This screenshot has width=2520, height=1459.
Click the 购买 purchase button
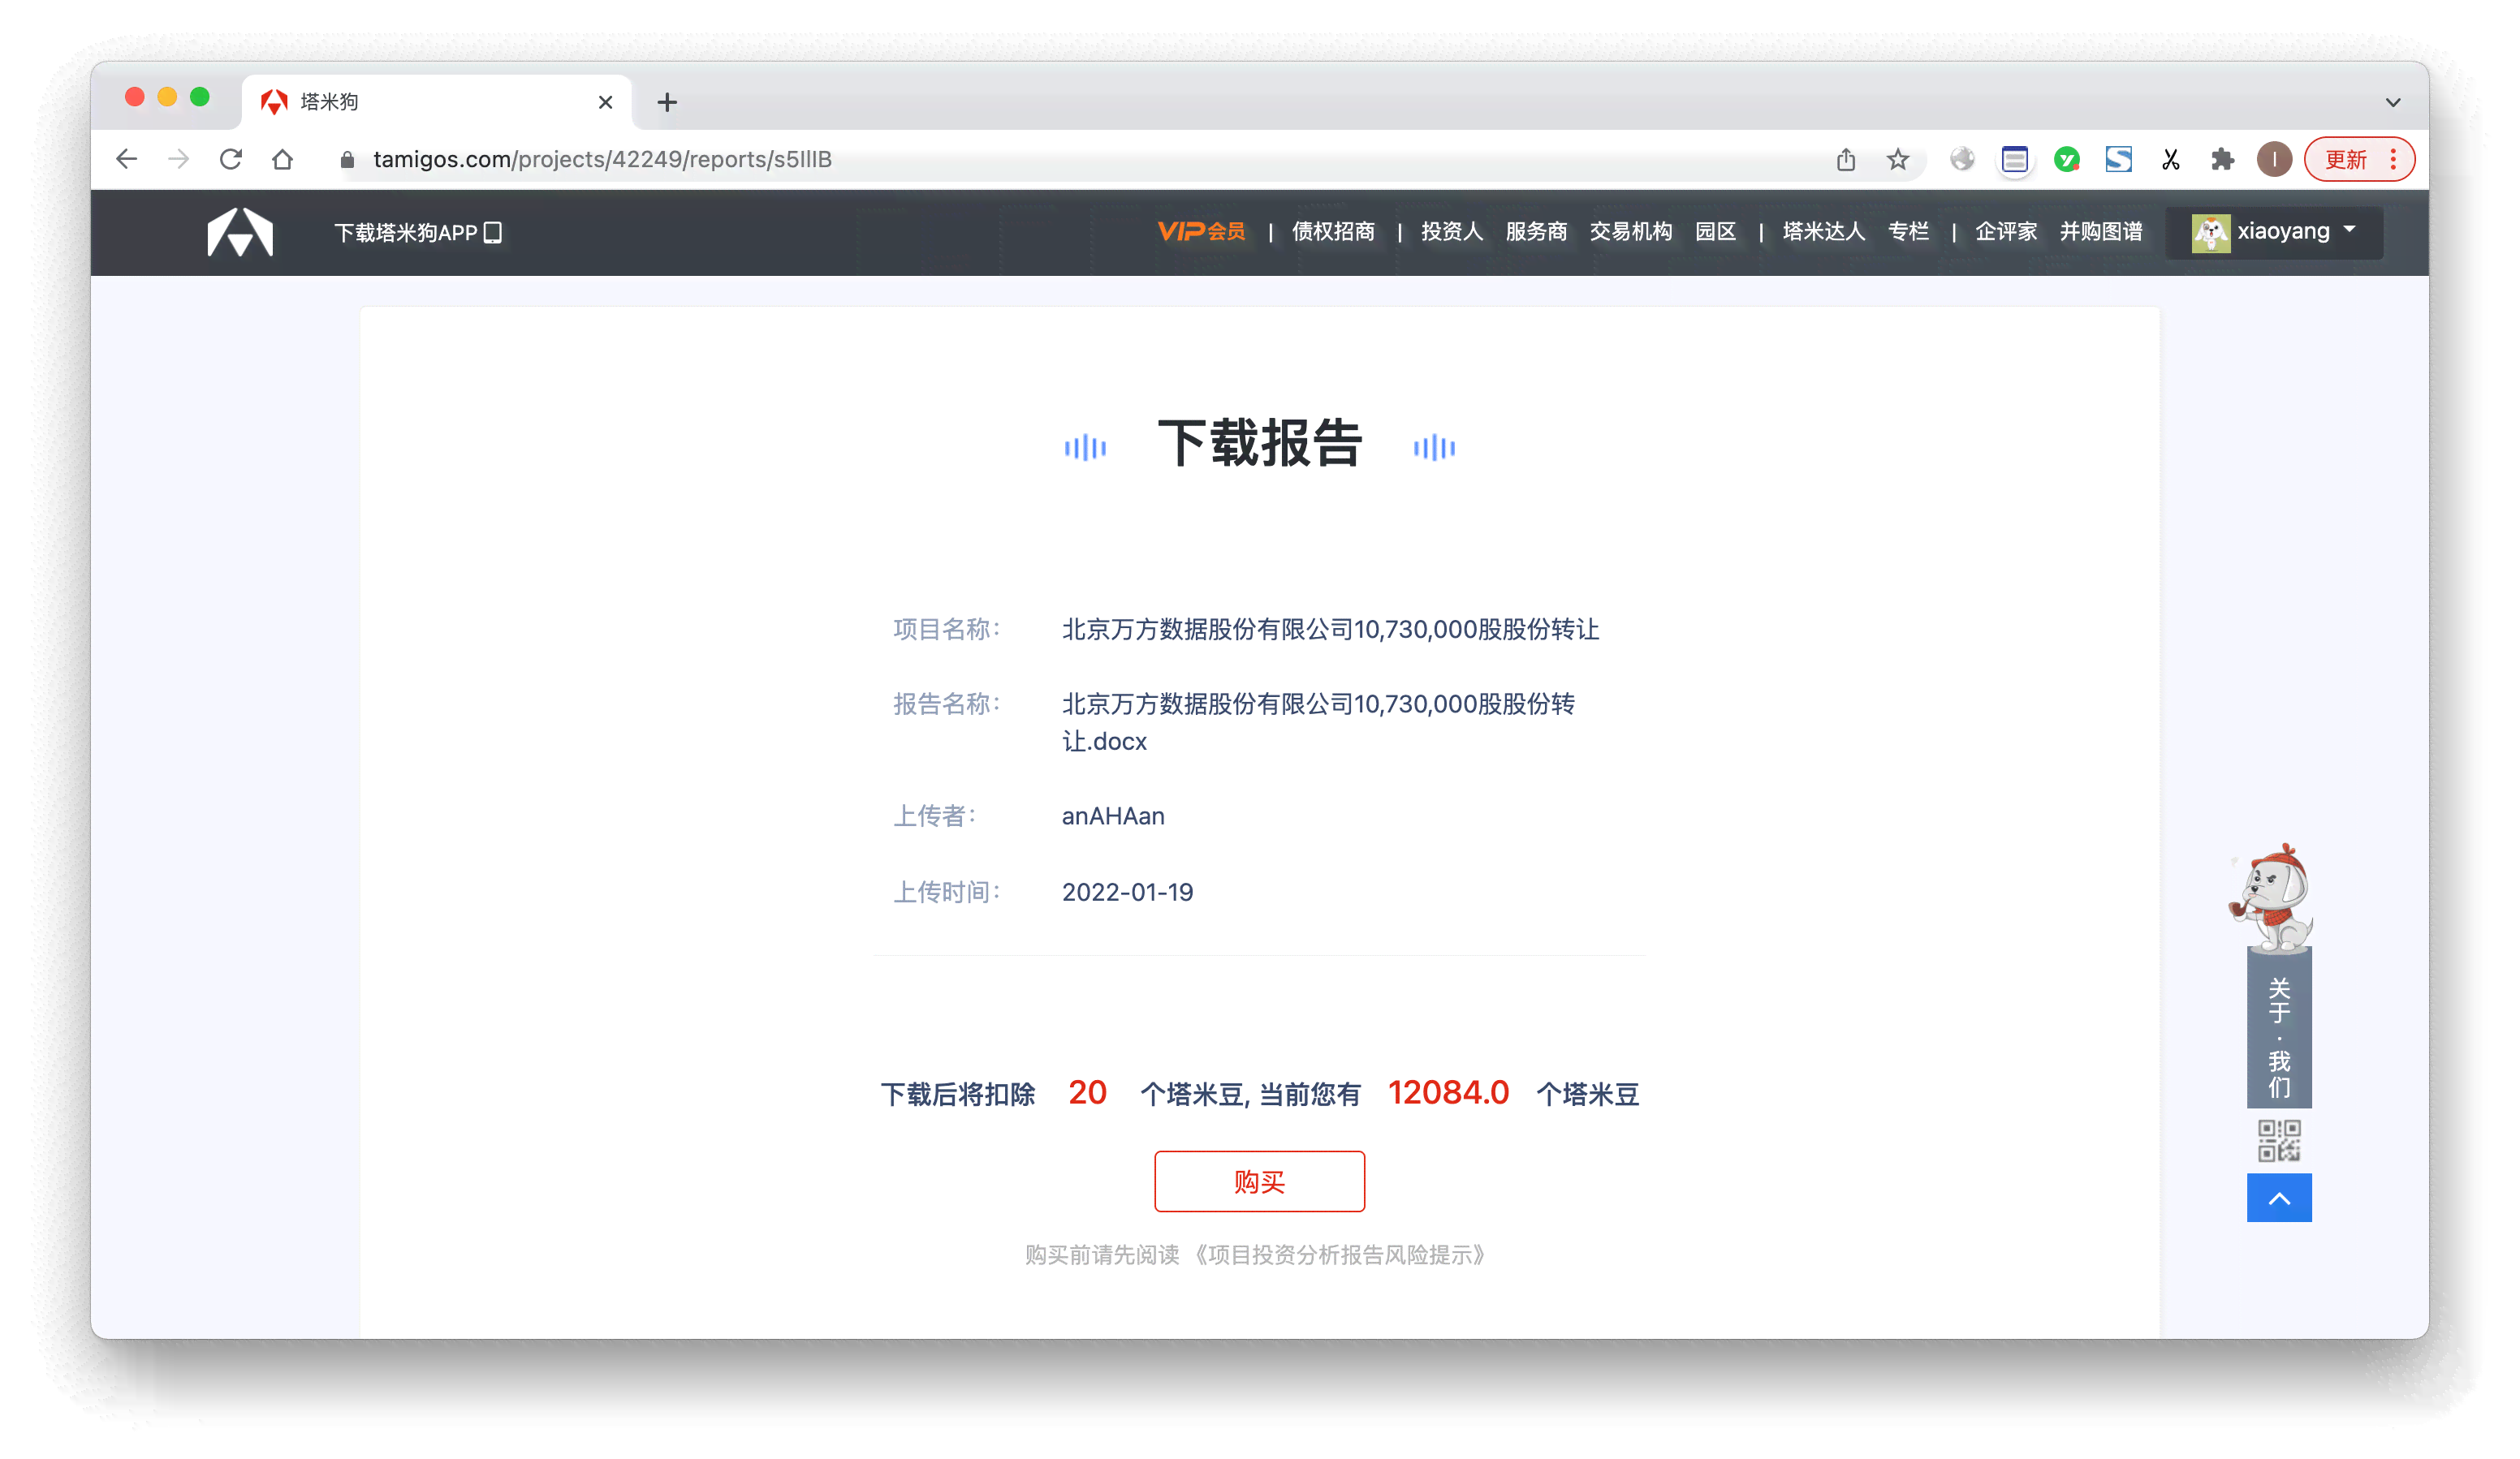tap(1259, 1181)
